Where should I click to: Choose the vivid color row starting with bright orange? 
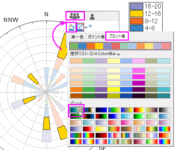pos(120,90)
